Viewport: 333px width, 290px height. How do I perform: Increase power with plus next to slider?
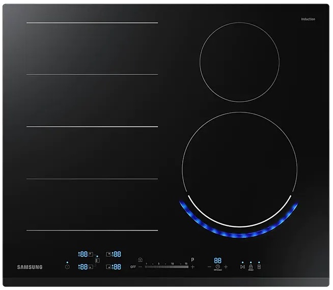pyautogui.click(x=192, y=267)
